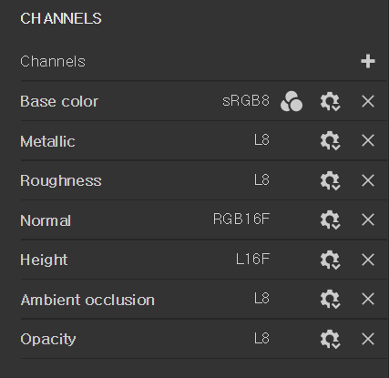Open Height channel settings gear
This screenshot has height=378, width=389.
tap(330, 260)
